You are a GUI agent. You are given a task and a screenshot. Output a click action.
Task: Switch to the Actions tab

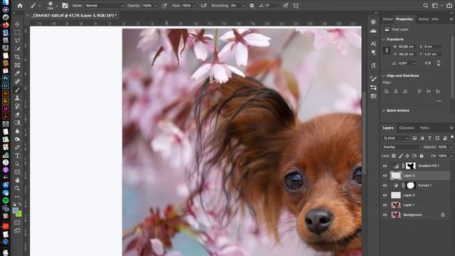tap(424, 19)
